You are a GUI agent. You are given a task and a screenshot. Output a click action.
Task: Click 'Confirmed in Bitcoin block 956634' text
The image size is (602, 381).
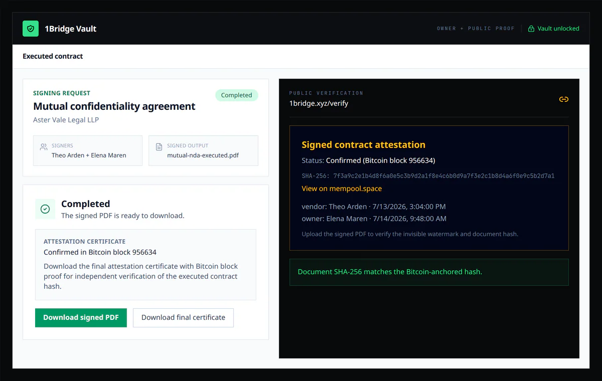coord(100,252)
